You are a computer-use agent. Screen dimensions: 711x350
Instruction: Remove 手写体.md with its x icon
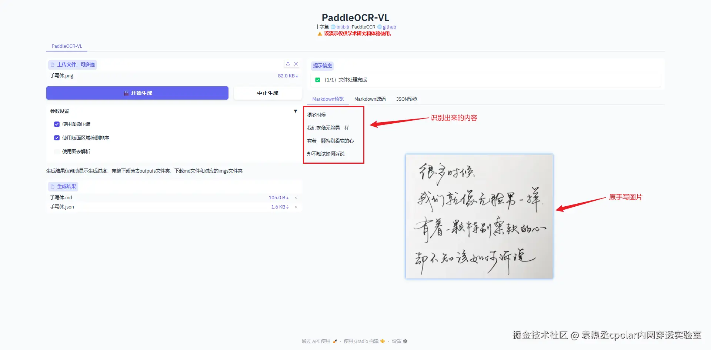pyautogui.click(x=296, y=198)
